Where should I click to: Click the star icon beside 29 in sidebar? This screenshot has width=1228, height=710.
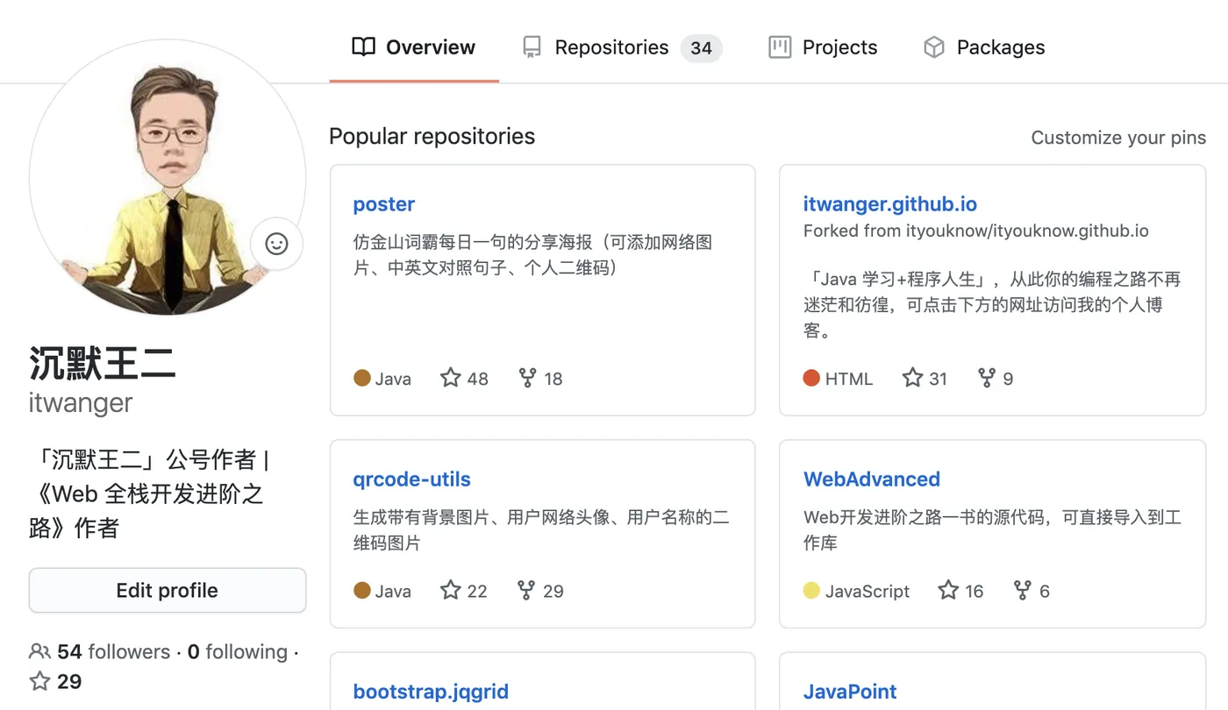pyautogui.click(x=39, y=681)
